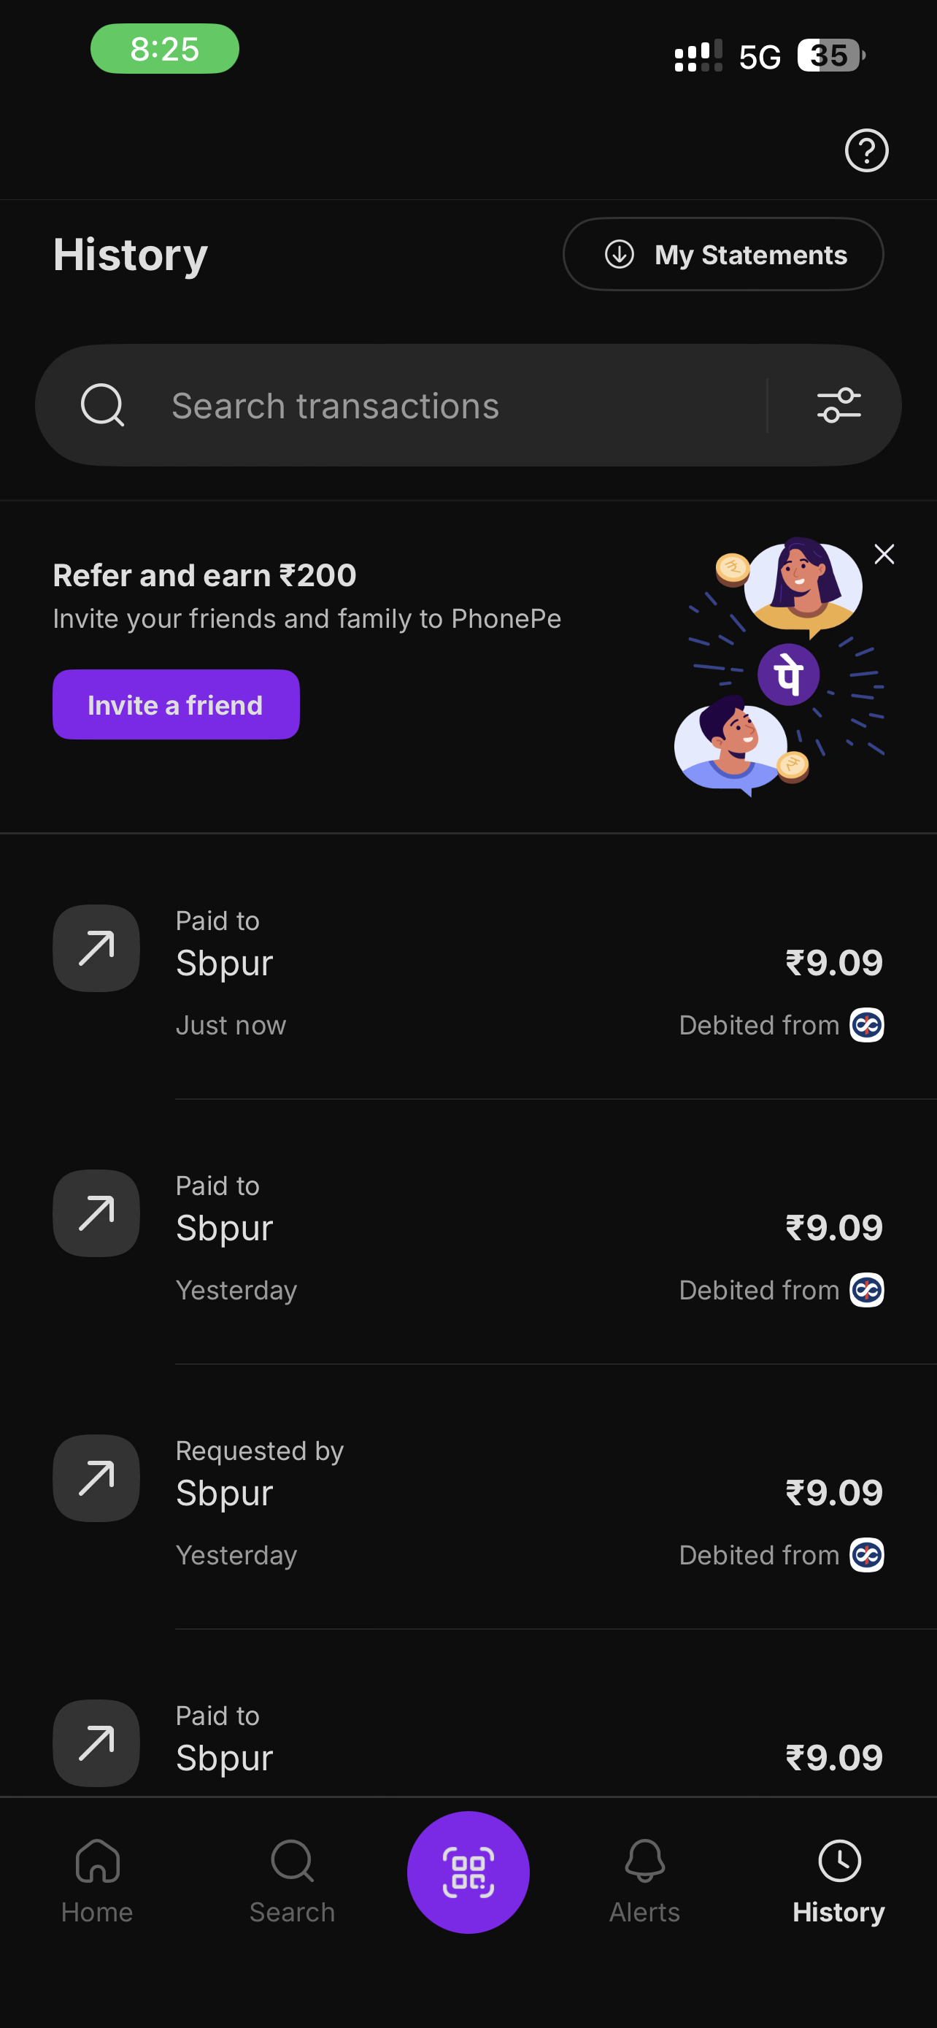This screenshot has width=937, height=2028.
Task: Open the QR code scanner button
Action: (x=468, y=1871)
